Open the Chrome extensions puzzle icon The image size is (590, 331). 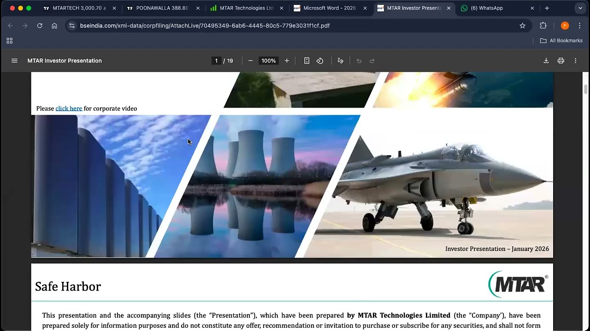[543, 26]
